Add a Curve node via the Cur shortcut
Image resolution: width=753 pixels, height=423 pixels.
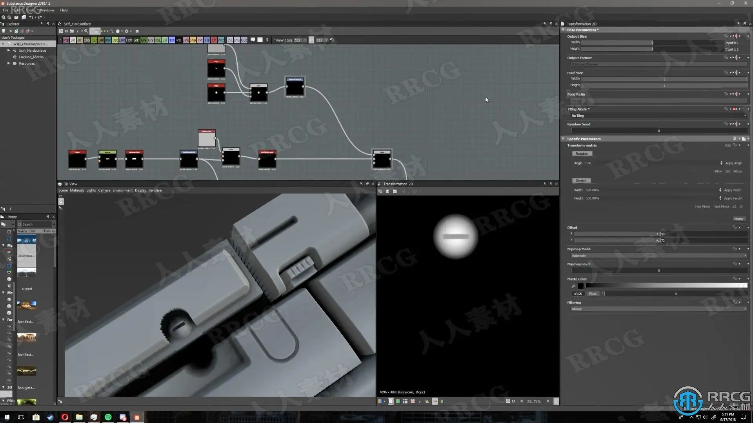94,40
